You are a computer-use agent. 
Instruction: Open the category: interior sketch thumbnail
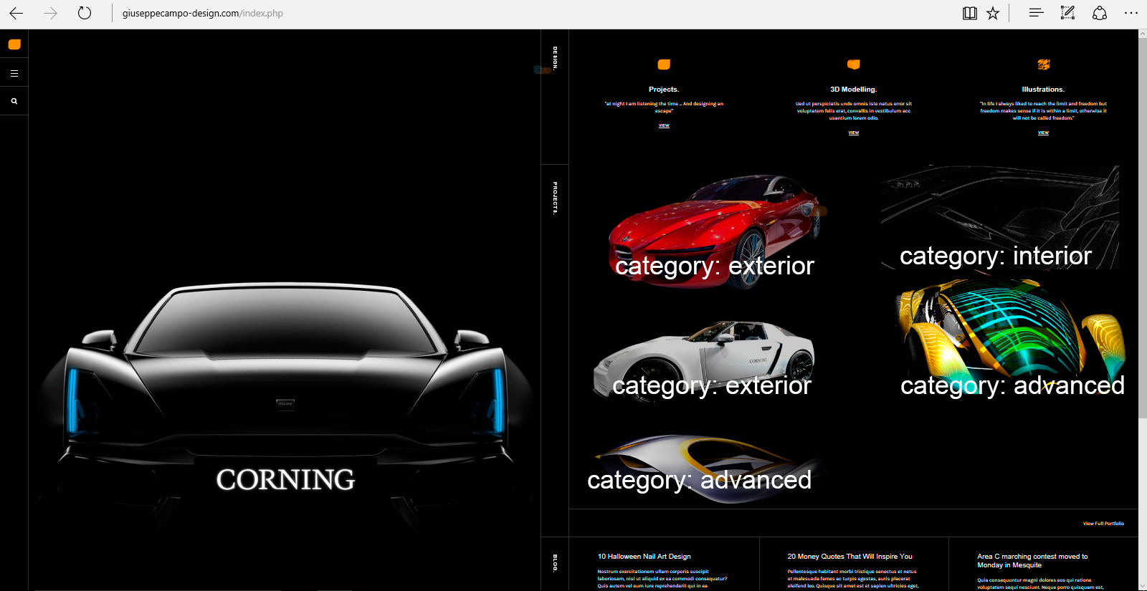999,218
